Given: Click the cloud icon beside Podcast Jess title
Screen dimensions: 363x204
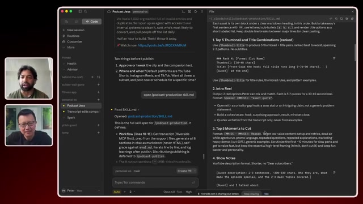Looking at the screenshot, I should point(109,11).
